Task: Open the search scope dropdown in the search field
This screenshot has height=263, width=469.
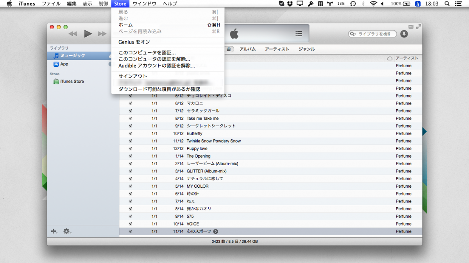Action: pyautogui.click(x=354, y=34)
